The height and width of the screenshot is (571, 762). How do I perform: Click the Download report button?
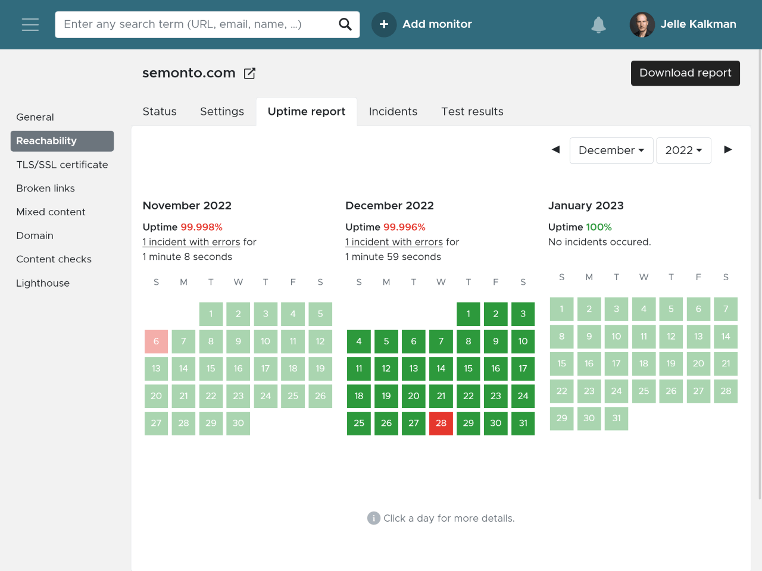point(685,73)
